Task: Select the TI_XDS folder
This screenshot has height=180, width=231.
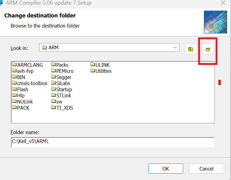Action: (x=62, y=108)
